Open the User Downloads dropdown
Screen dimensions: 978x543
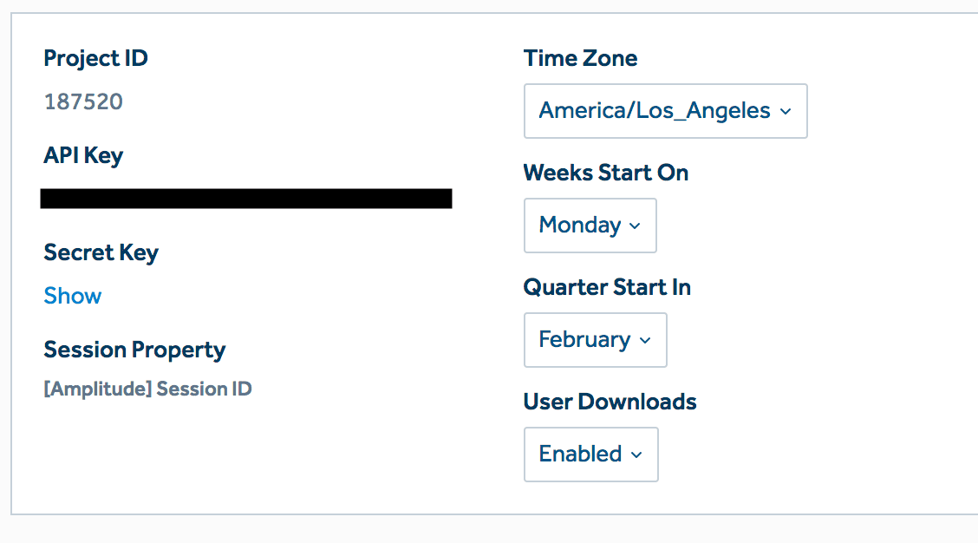(590, 455)
